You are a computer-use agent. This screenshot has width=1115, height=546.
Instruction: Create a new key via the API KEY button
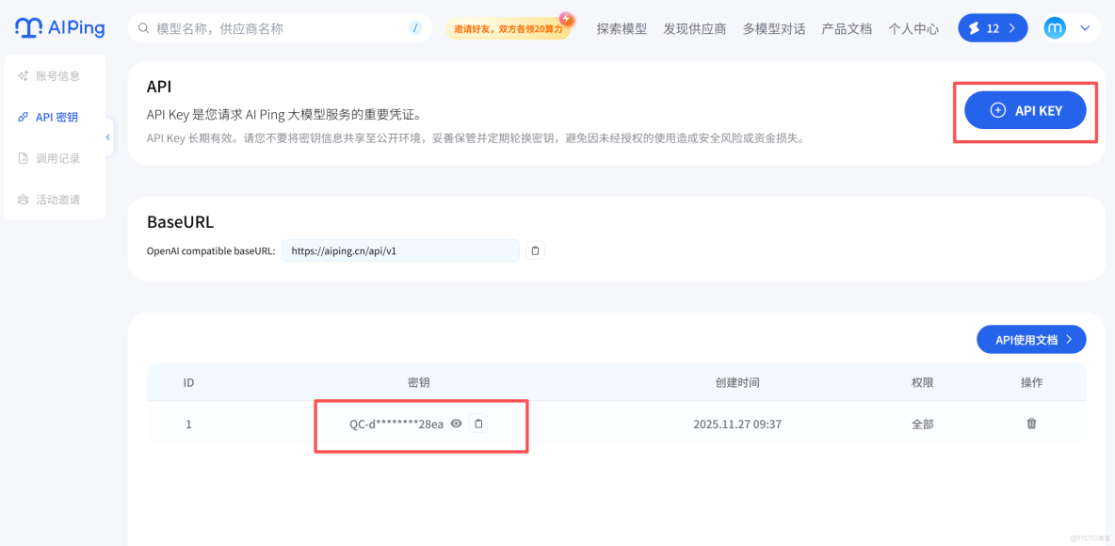pos(1026,110)
